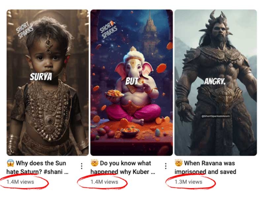Open the 'Why does the Sun hate Saturn?' title
Viewport: 264px width, 198px height.
(x=37, y=167)
